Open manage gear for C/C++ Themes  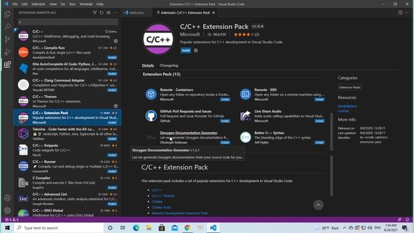coord(116,106)
